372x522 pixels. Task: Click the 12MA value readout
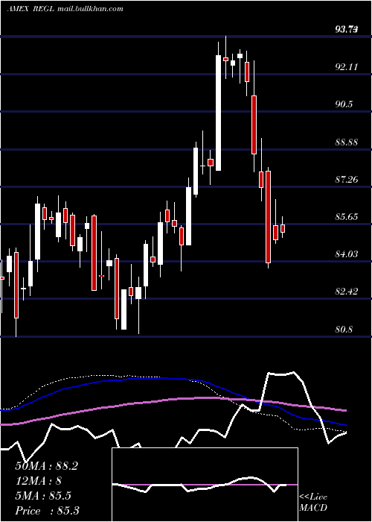pyautogui.click(x=39, y=481)
